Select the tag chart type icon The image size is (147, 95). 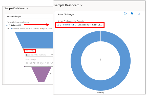coord(52,63)
